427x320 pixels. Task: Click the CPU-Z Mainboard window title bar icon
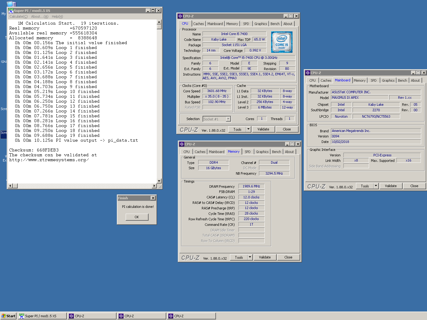[x=308, y=73]
